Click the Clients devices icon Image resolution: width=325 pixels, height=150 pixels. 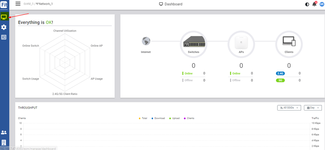pos(289,41)
